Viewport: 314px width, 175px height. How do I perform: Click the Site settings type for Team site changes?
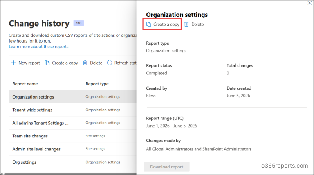[95, 136]
